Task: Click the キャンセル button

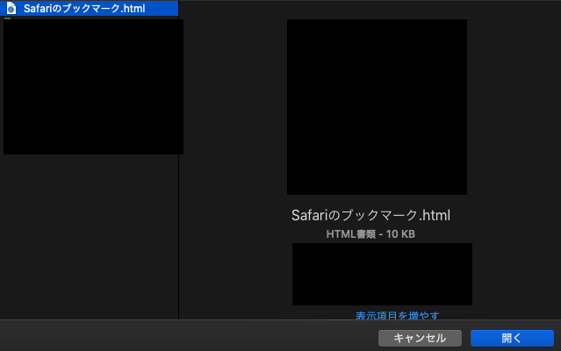Action: 420,338
